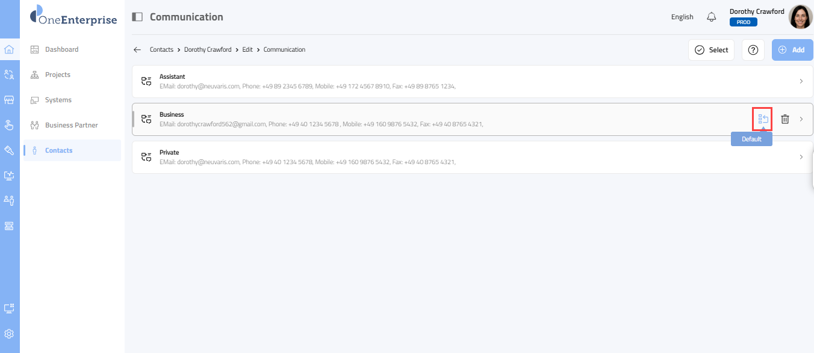Click the Add button
The height and width of the screenshot is (353, 814).
[792, 50]
